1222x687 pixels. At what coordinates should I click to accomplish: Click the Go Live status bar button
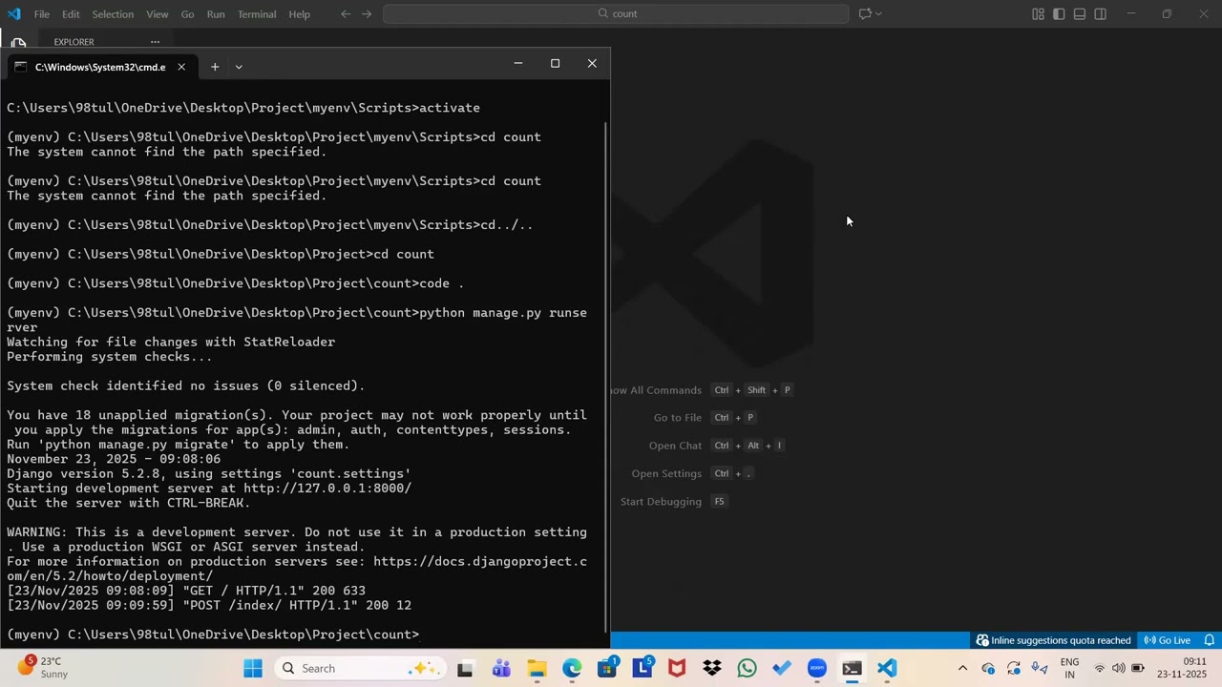1168,640
